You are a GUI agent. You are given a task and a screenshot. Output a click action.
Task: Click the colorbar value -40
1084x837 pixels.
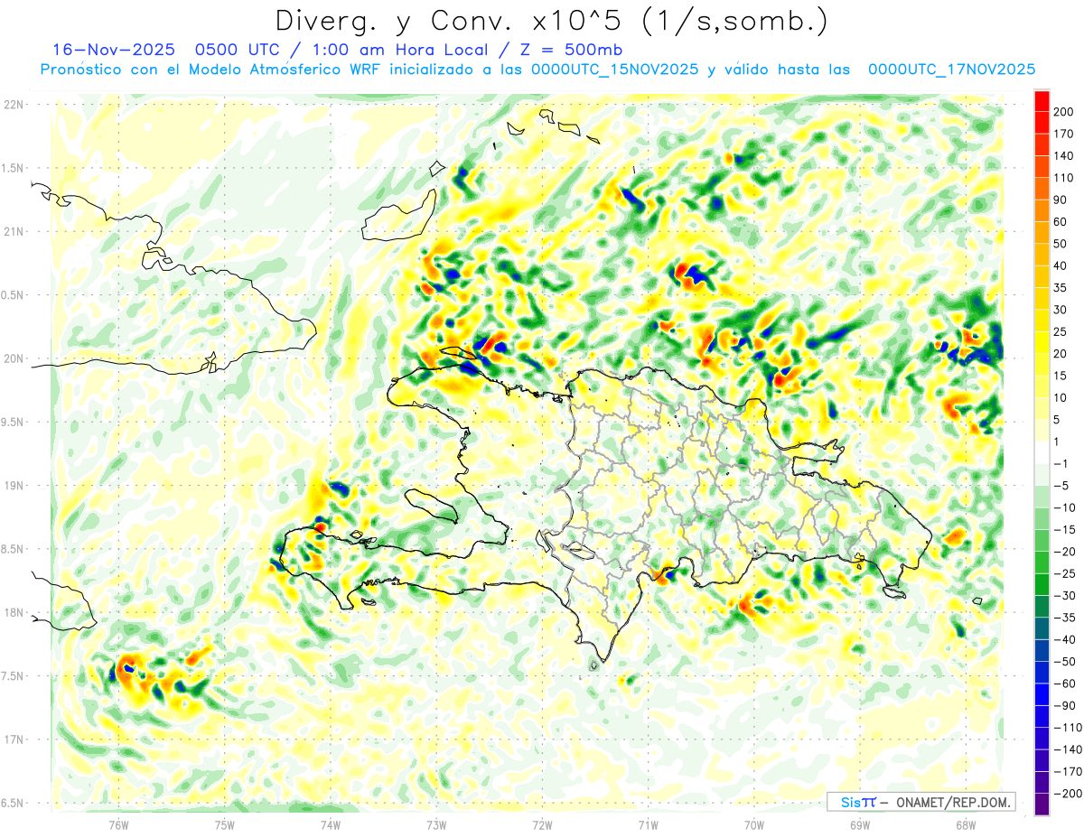pyautogui.click(x=1065, y=639)
